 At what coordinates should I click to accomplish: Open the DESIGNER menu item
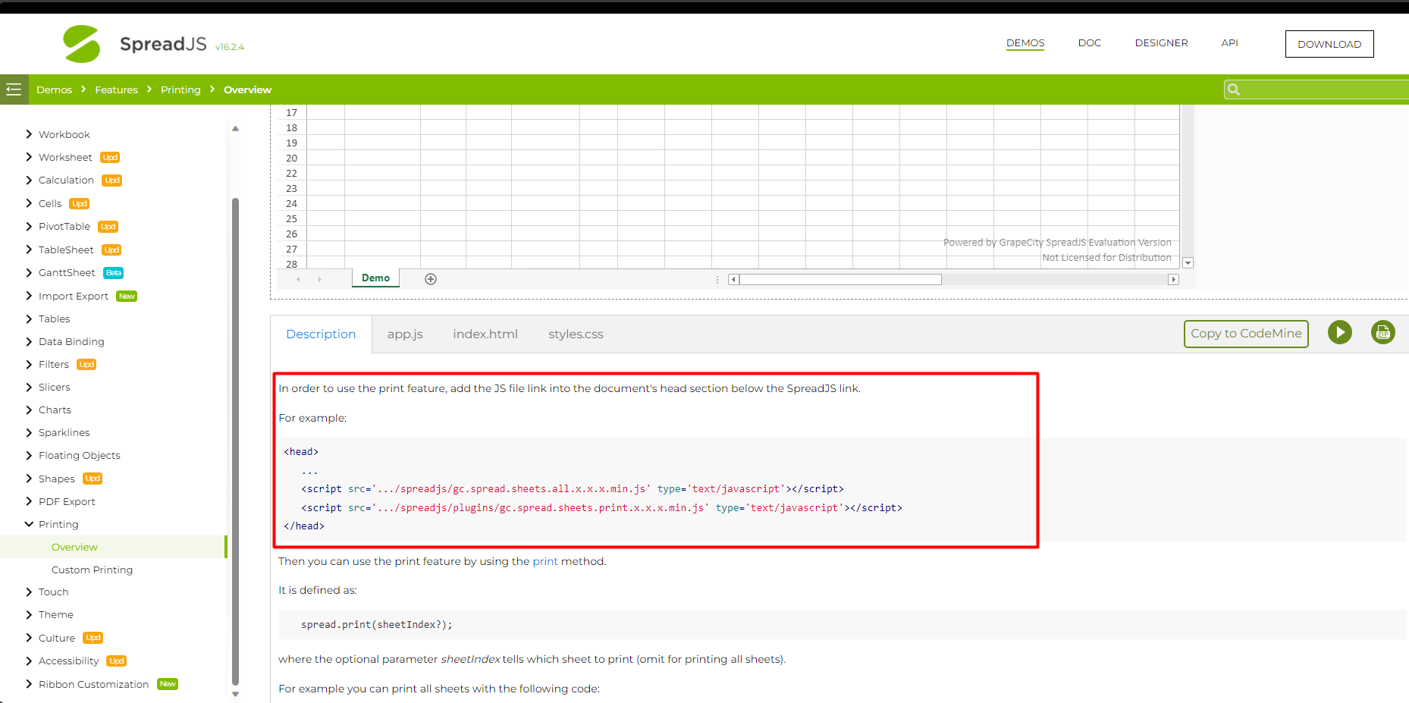tap(1161, 43)
